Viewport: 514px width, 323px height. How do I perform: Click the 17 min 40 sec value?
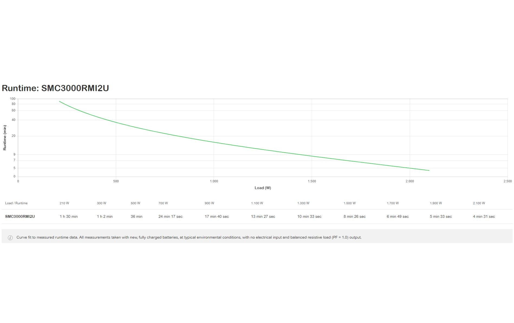(217, 216)
